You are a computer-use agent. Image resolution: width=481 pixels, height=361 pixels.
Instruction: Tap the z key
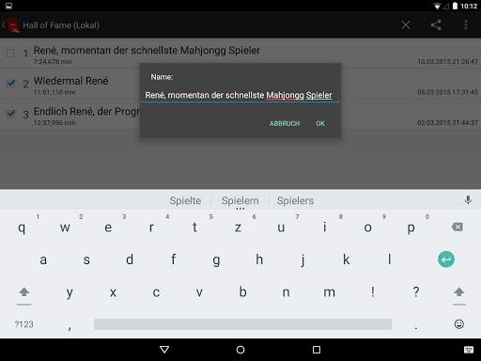[238, 228]
